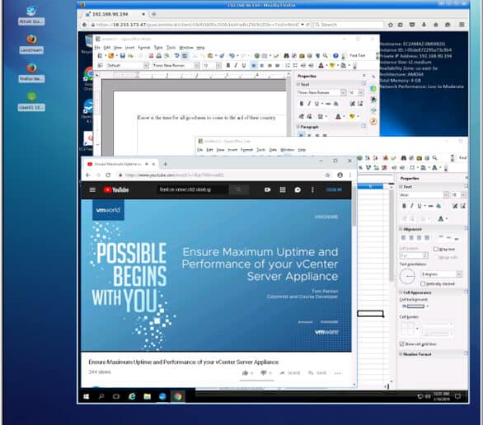Open the Tools menu in Calc
483x425 pixels.
coord(260,150)
